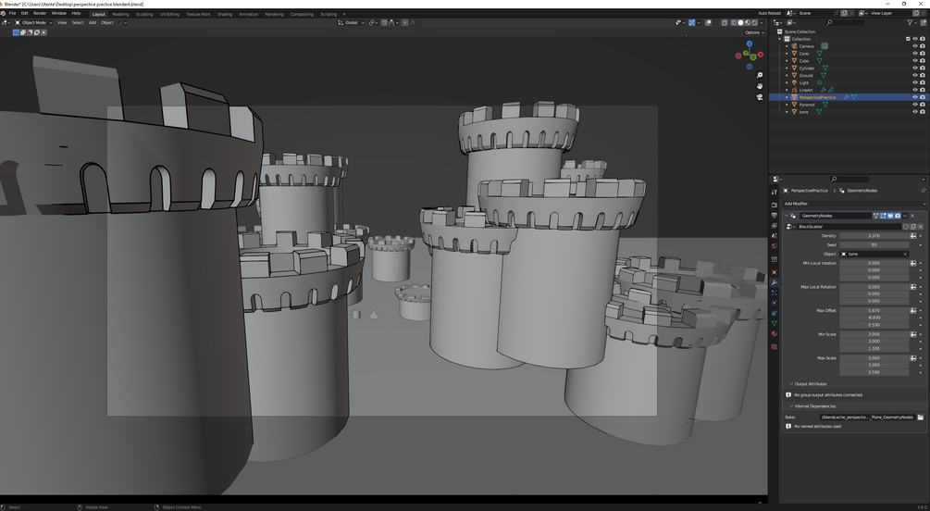Select the first selection mode box icon
The height and width of the screenshot is (511, 930).
(16, 32)
